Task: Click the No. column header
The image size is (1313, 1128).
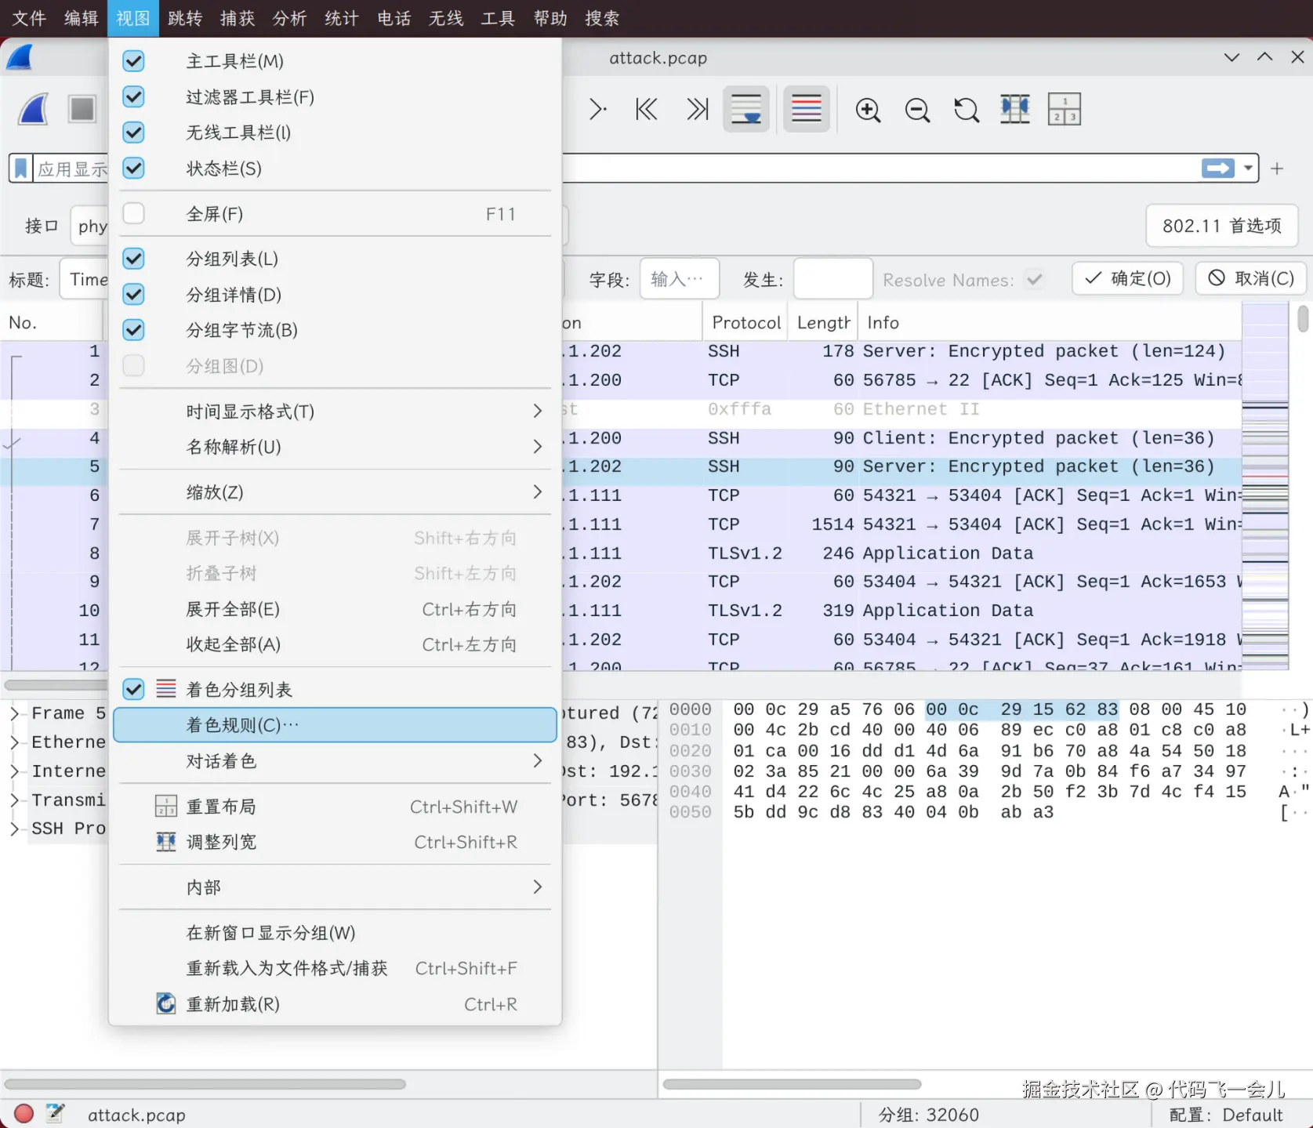Action: [x=52, y=323]
